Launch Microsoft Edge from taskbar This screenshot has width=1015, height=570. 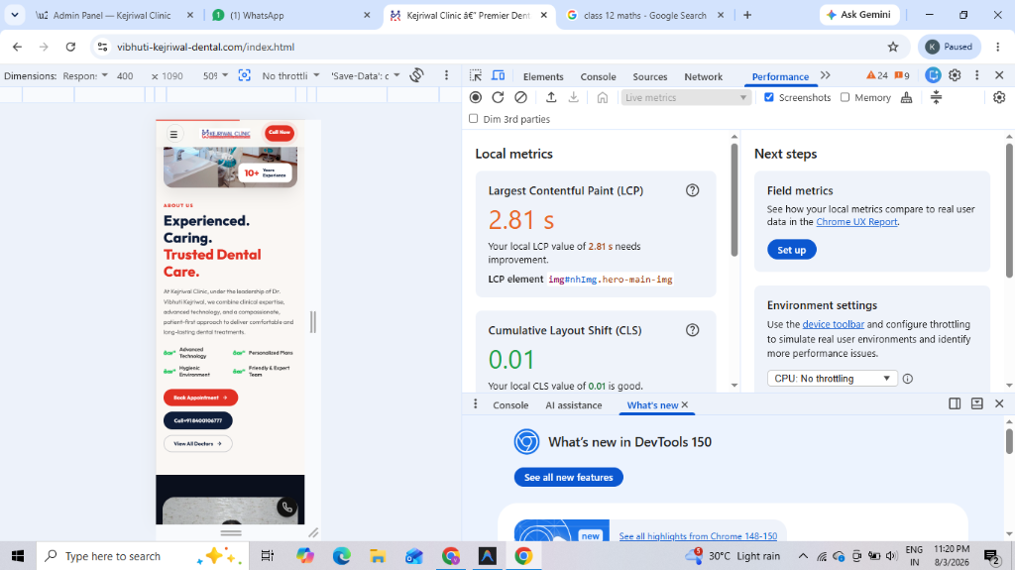(x=342, y=556)
